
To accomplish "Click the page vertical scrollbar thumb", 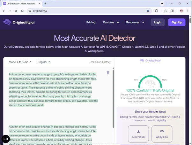I will (190, 20).
